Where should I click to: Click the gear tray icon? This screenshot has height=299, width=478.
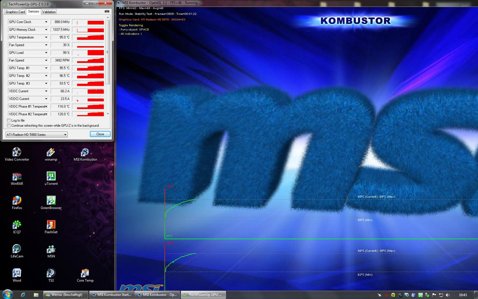[x=407, y=295]
